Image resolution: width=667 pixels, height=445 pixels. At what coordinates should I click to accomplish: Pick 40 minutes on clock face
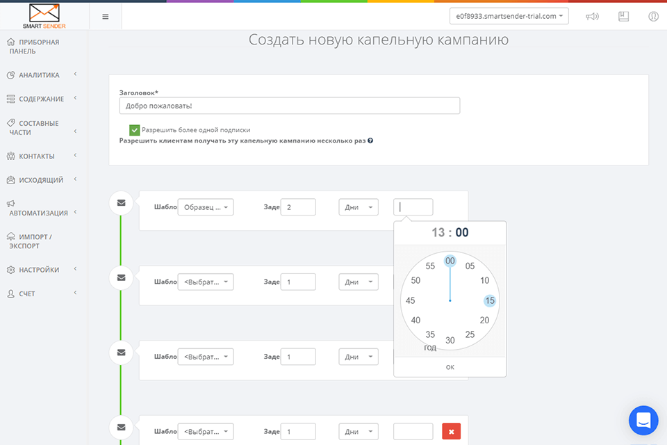pos(415,321)
